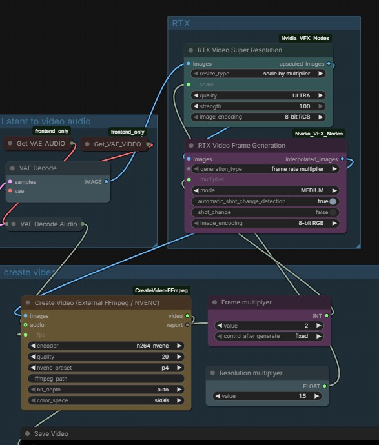The height and width of the screenshot is (445, 379).
Task: Click Create Video images input socket
Action: [26, 315]
